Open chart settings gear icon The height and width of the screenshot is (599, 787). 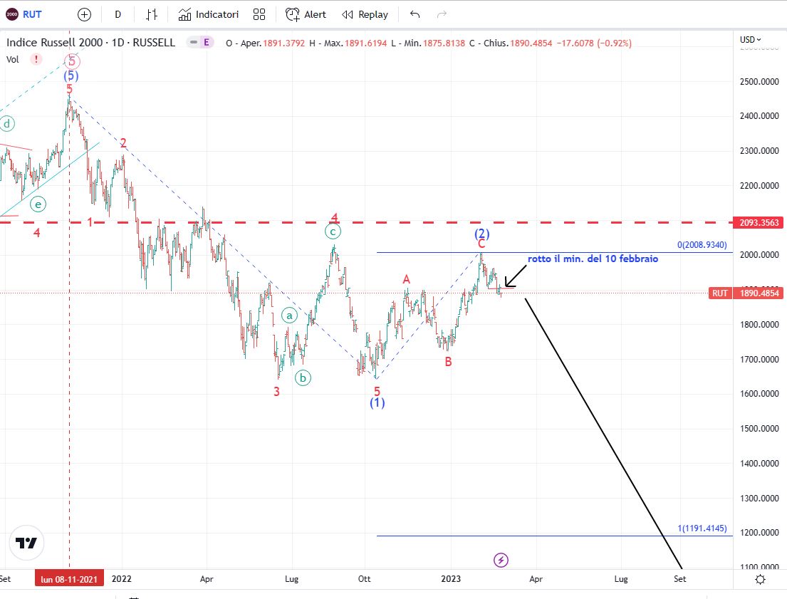tap(760, 579)
